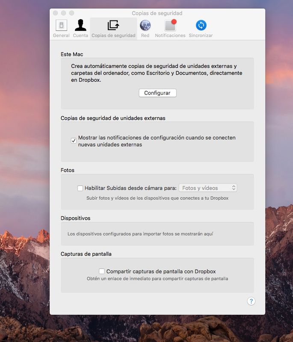
Task: Click the window title Copias de seguridad
Action: [x=157, y=13]
